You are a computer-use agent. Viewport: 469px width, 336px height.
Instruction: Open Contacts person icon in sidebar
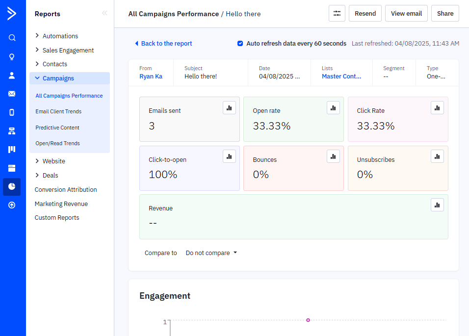[x=12, y=75]
